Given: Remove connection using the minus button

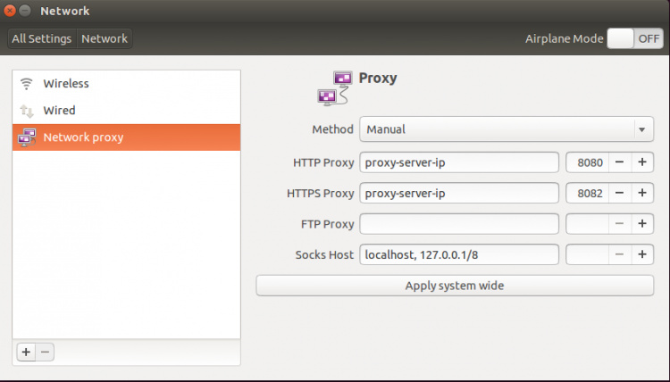Looking at the screenshot, I should pyautogui.click(x=46, y=352).
